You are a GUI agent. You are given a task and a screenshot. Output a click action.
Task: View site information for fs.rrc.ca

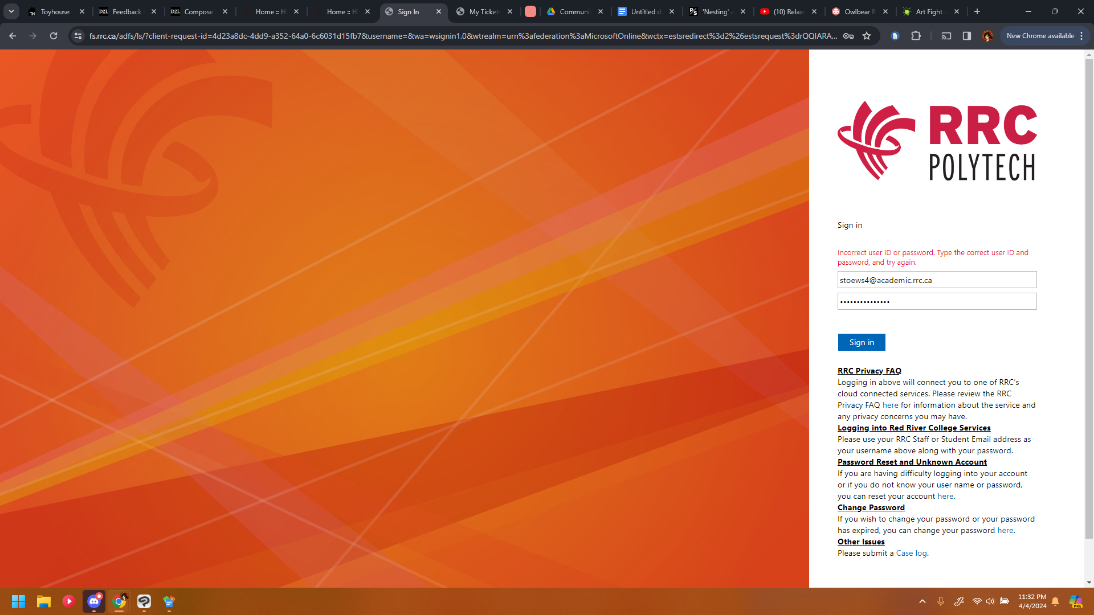[78, 36]
